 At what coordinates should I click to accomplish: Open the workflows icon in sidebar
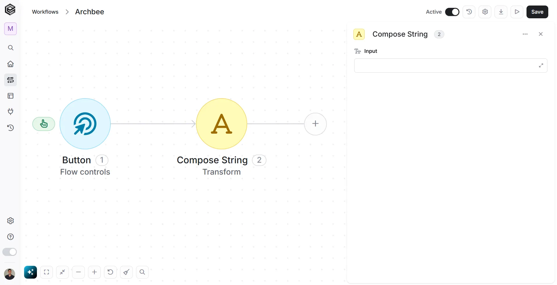[x=10, y=80]
